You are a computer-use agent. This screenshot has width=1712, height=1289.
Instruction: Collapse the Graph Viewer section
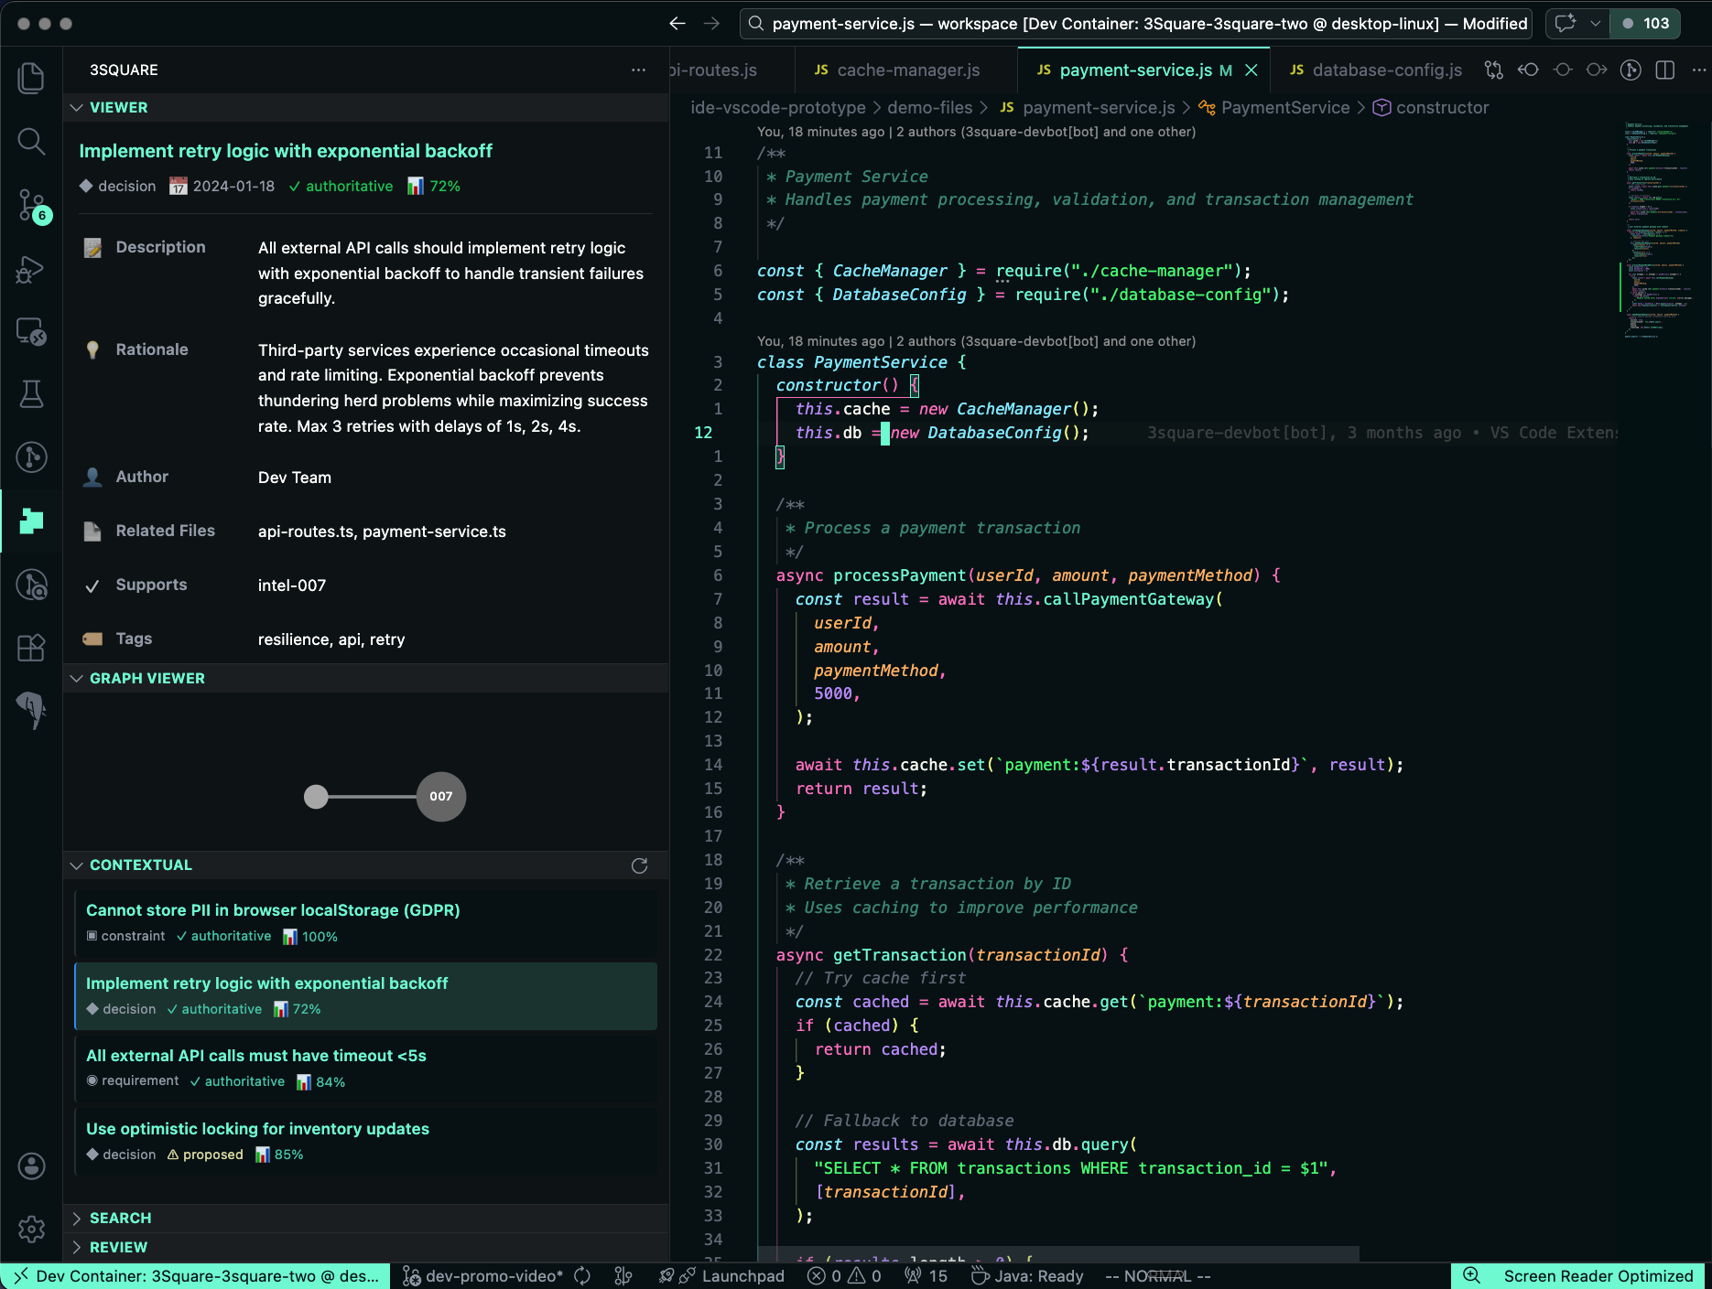click(146, 679)
